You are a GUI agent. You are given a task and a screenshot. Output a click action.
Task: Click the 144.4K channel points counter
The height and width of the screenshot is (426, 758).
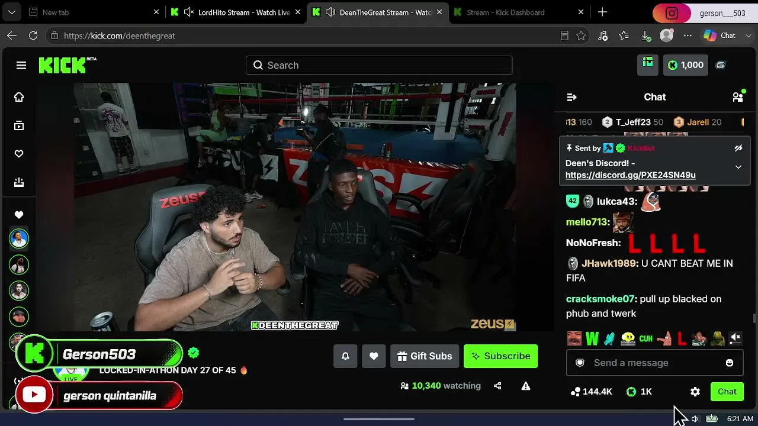coord(591,392)
